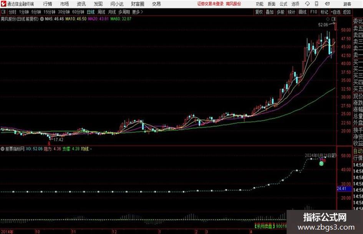Switch to 分时 chart period
The image size is (363, 234).
click(13, 12)
